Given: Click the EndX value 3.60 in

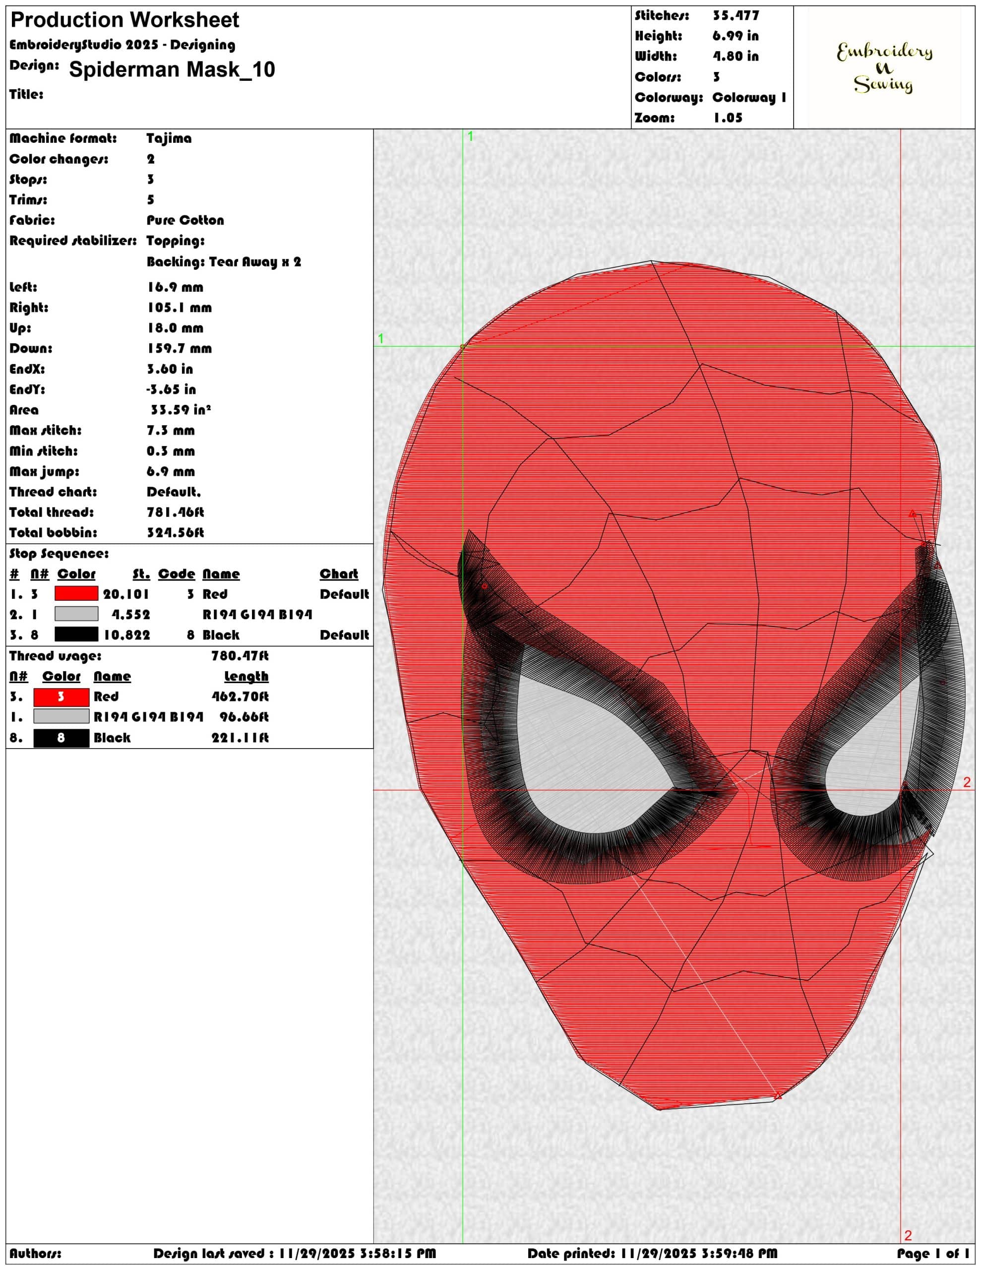Looking at the screenshot, I should click(170, 369).
